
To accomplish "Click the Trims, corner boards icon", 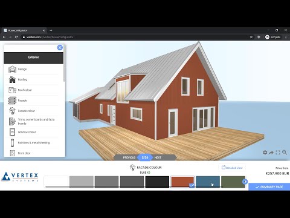I will 12,121.
